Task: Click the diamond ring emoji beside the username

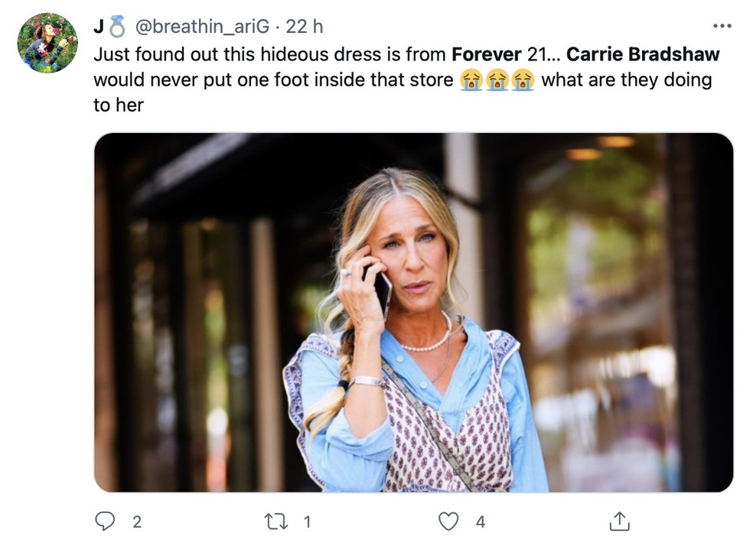Action: tap(116, 24)
